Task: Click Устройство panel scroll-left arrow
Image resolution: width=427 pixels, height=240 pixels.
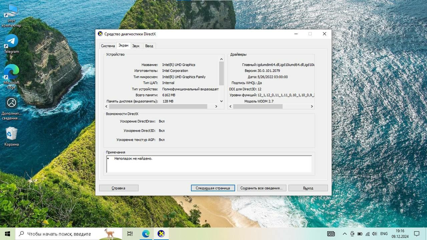Action: (106, 106)
